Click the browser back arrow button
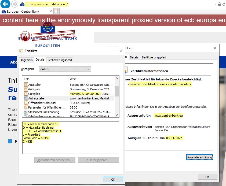 (x=5, y=4)
